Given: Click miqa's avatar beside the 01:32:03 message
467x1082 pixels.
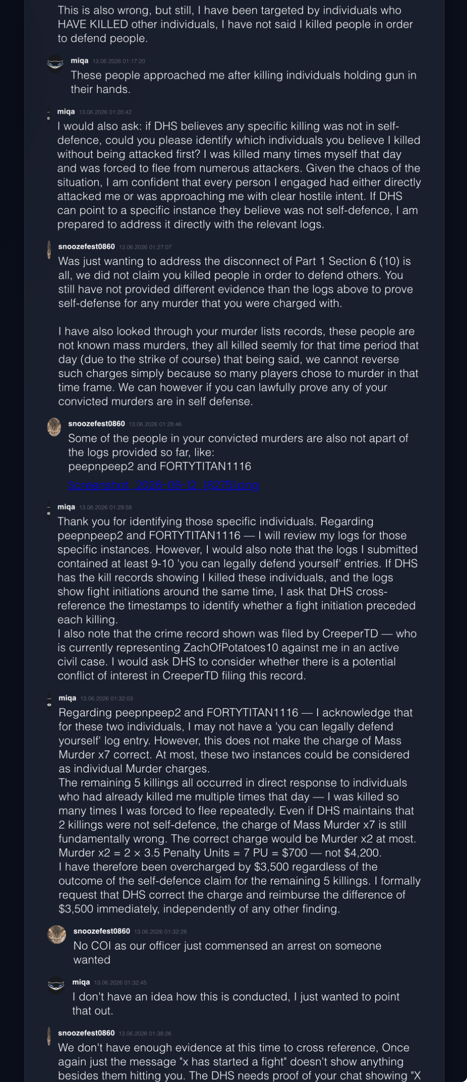Looking at the screenshot, I should tap(49, 702).
